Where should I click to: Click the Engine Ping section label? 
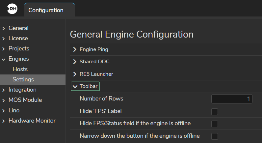click(94, 49)
